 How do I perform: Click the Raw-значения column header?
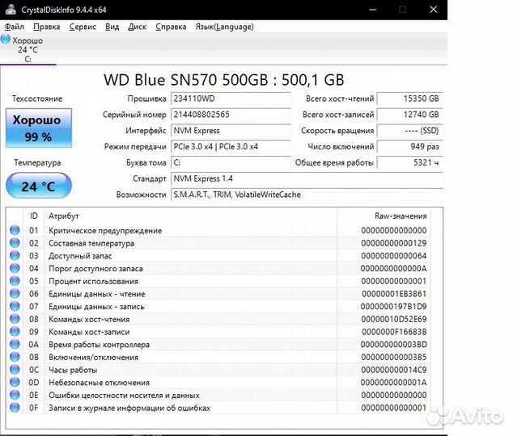click(384, 216)
